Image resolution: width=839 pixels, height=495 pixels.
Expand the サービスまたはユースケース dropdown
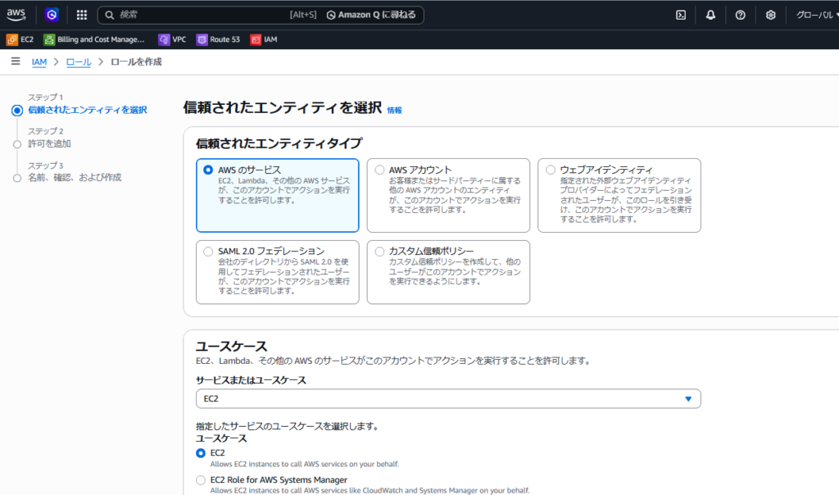pyautogui.click(x=448, y=399)
